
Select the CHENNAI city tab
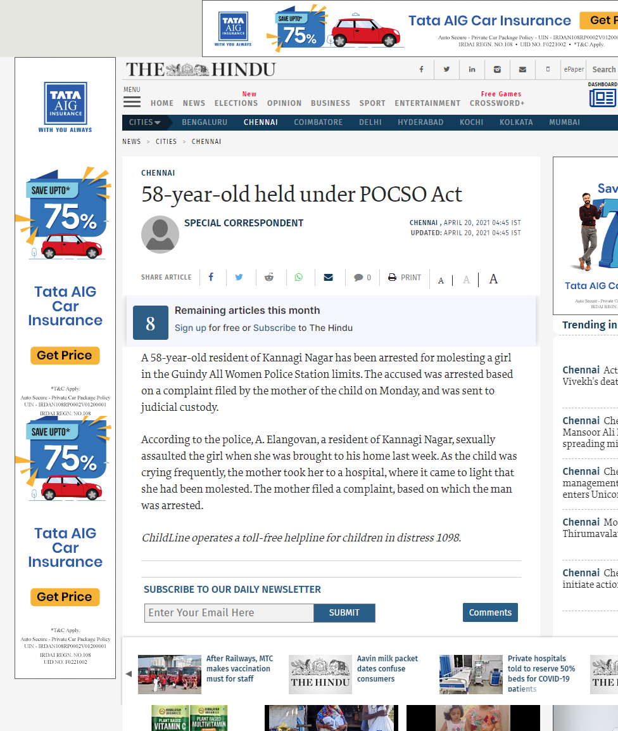pyautogui.click(x=261, y=122)
